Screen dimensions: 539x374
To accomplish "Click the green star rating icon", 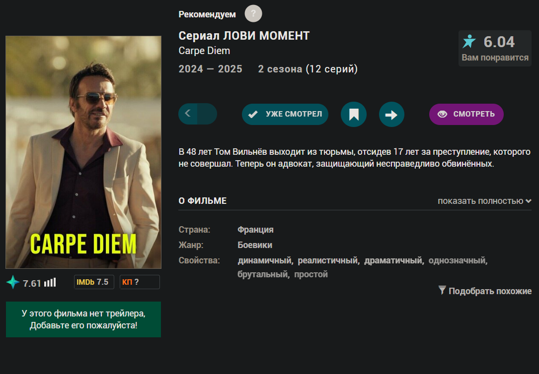I will click(13, 282).
